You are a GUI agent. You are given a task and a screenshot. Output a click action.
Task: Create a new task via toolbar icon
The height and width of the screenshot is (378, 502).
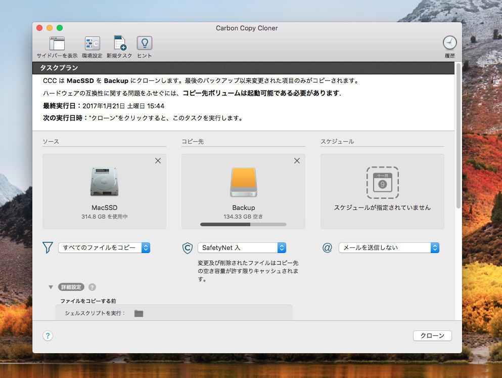[119, 44]
